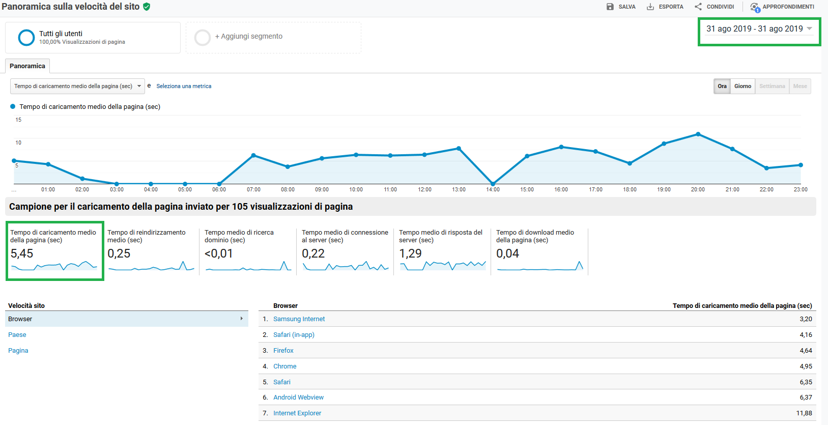Click Seleziona una metrica link
The image size is (828, 425).
tap(184, 86)
